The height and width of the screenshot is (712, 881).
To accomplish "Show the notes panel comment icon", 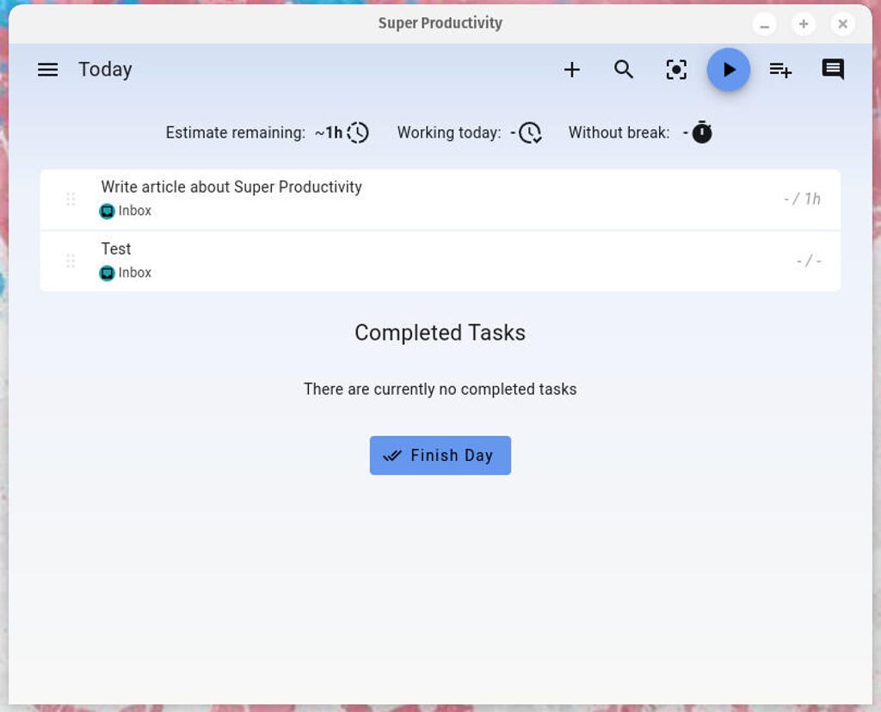I will 833,70.
